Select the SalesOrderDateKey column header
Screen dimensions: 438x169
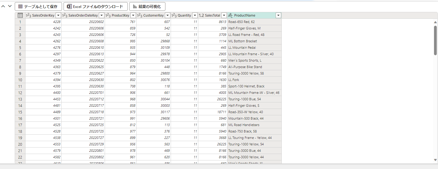(x=83, y=15)
